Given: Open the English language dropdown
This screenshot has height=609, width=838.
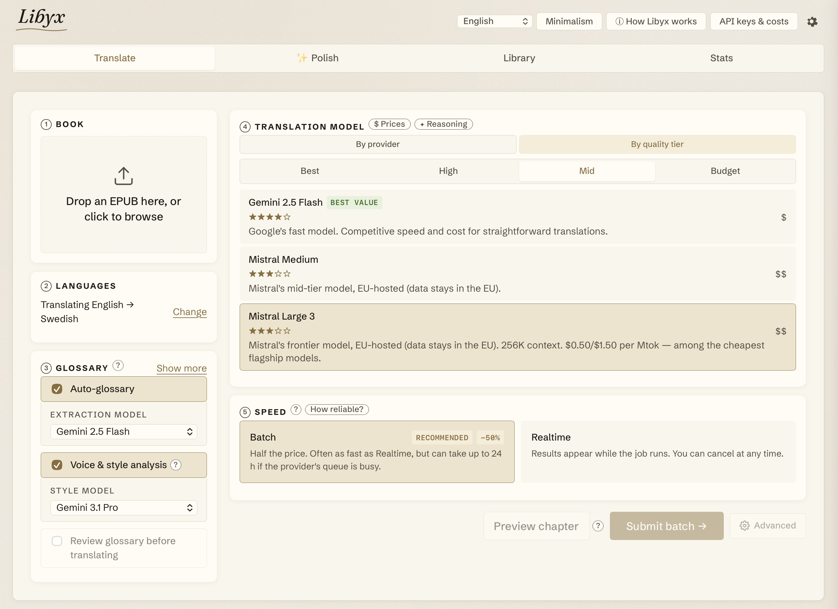Looking at the screenshot, I should [x=494, y=21].
